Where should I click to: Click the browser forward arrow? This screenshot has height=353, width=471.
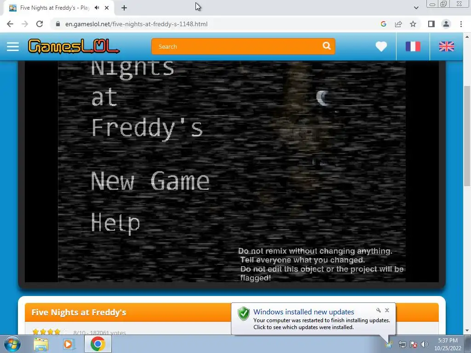(25, 24)
